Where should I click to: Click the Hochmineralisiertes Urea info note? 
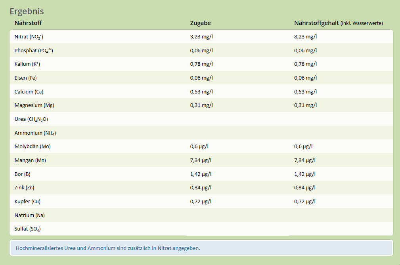coord(108,248)
